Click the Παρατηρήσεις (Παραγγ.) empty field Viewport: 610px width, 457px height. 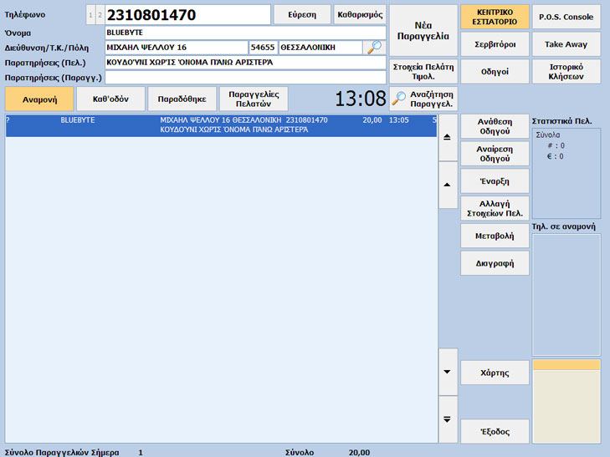[245, 78]
